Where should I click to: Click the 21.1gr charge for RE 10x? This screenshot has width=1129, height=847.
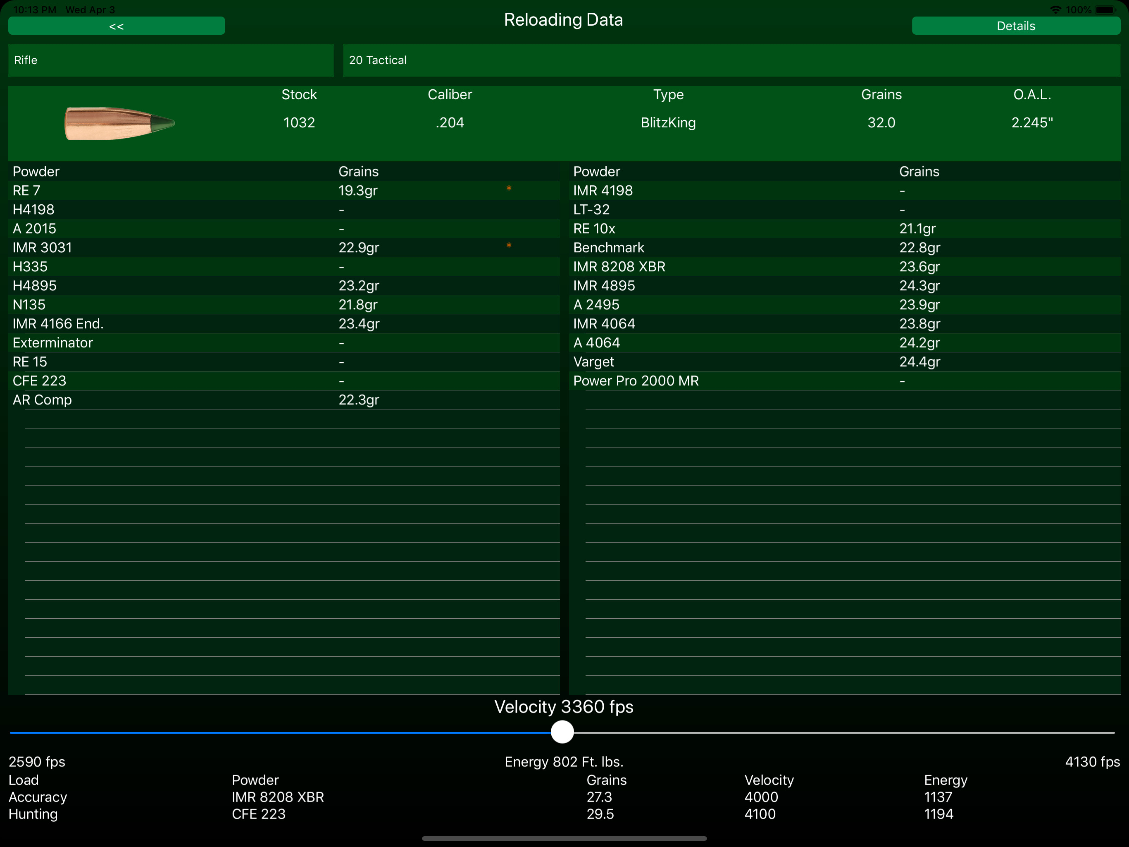[x=917, y=228]
